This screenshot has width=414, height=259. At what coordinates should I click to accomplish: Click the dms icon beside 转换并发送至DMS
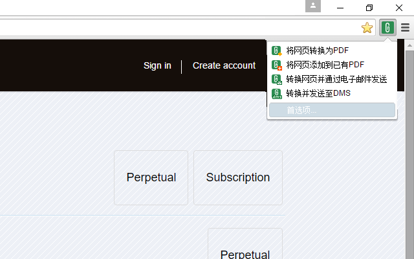[x=277, y=93]
